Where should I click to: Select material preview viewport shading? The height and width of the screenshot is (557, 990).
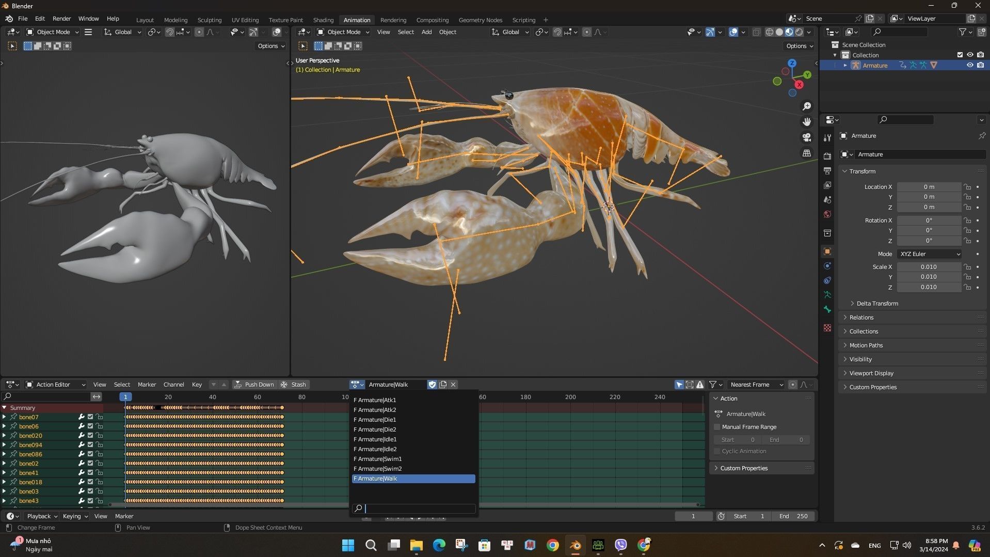click(789, 32)
